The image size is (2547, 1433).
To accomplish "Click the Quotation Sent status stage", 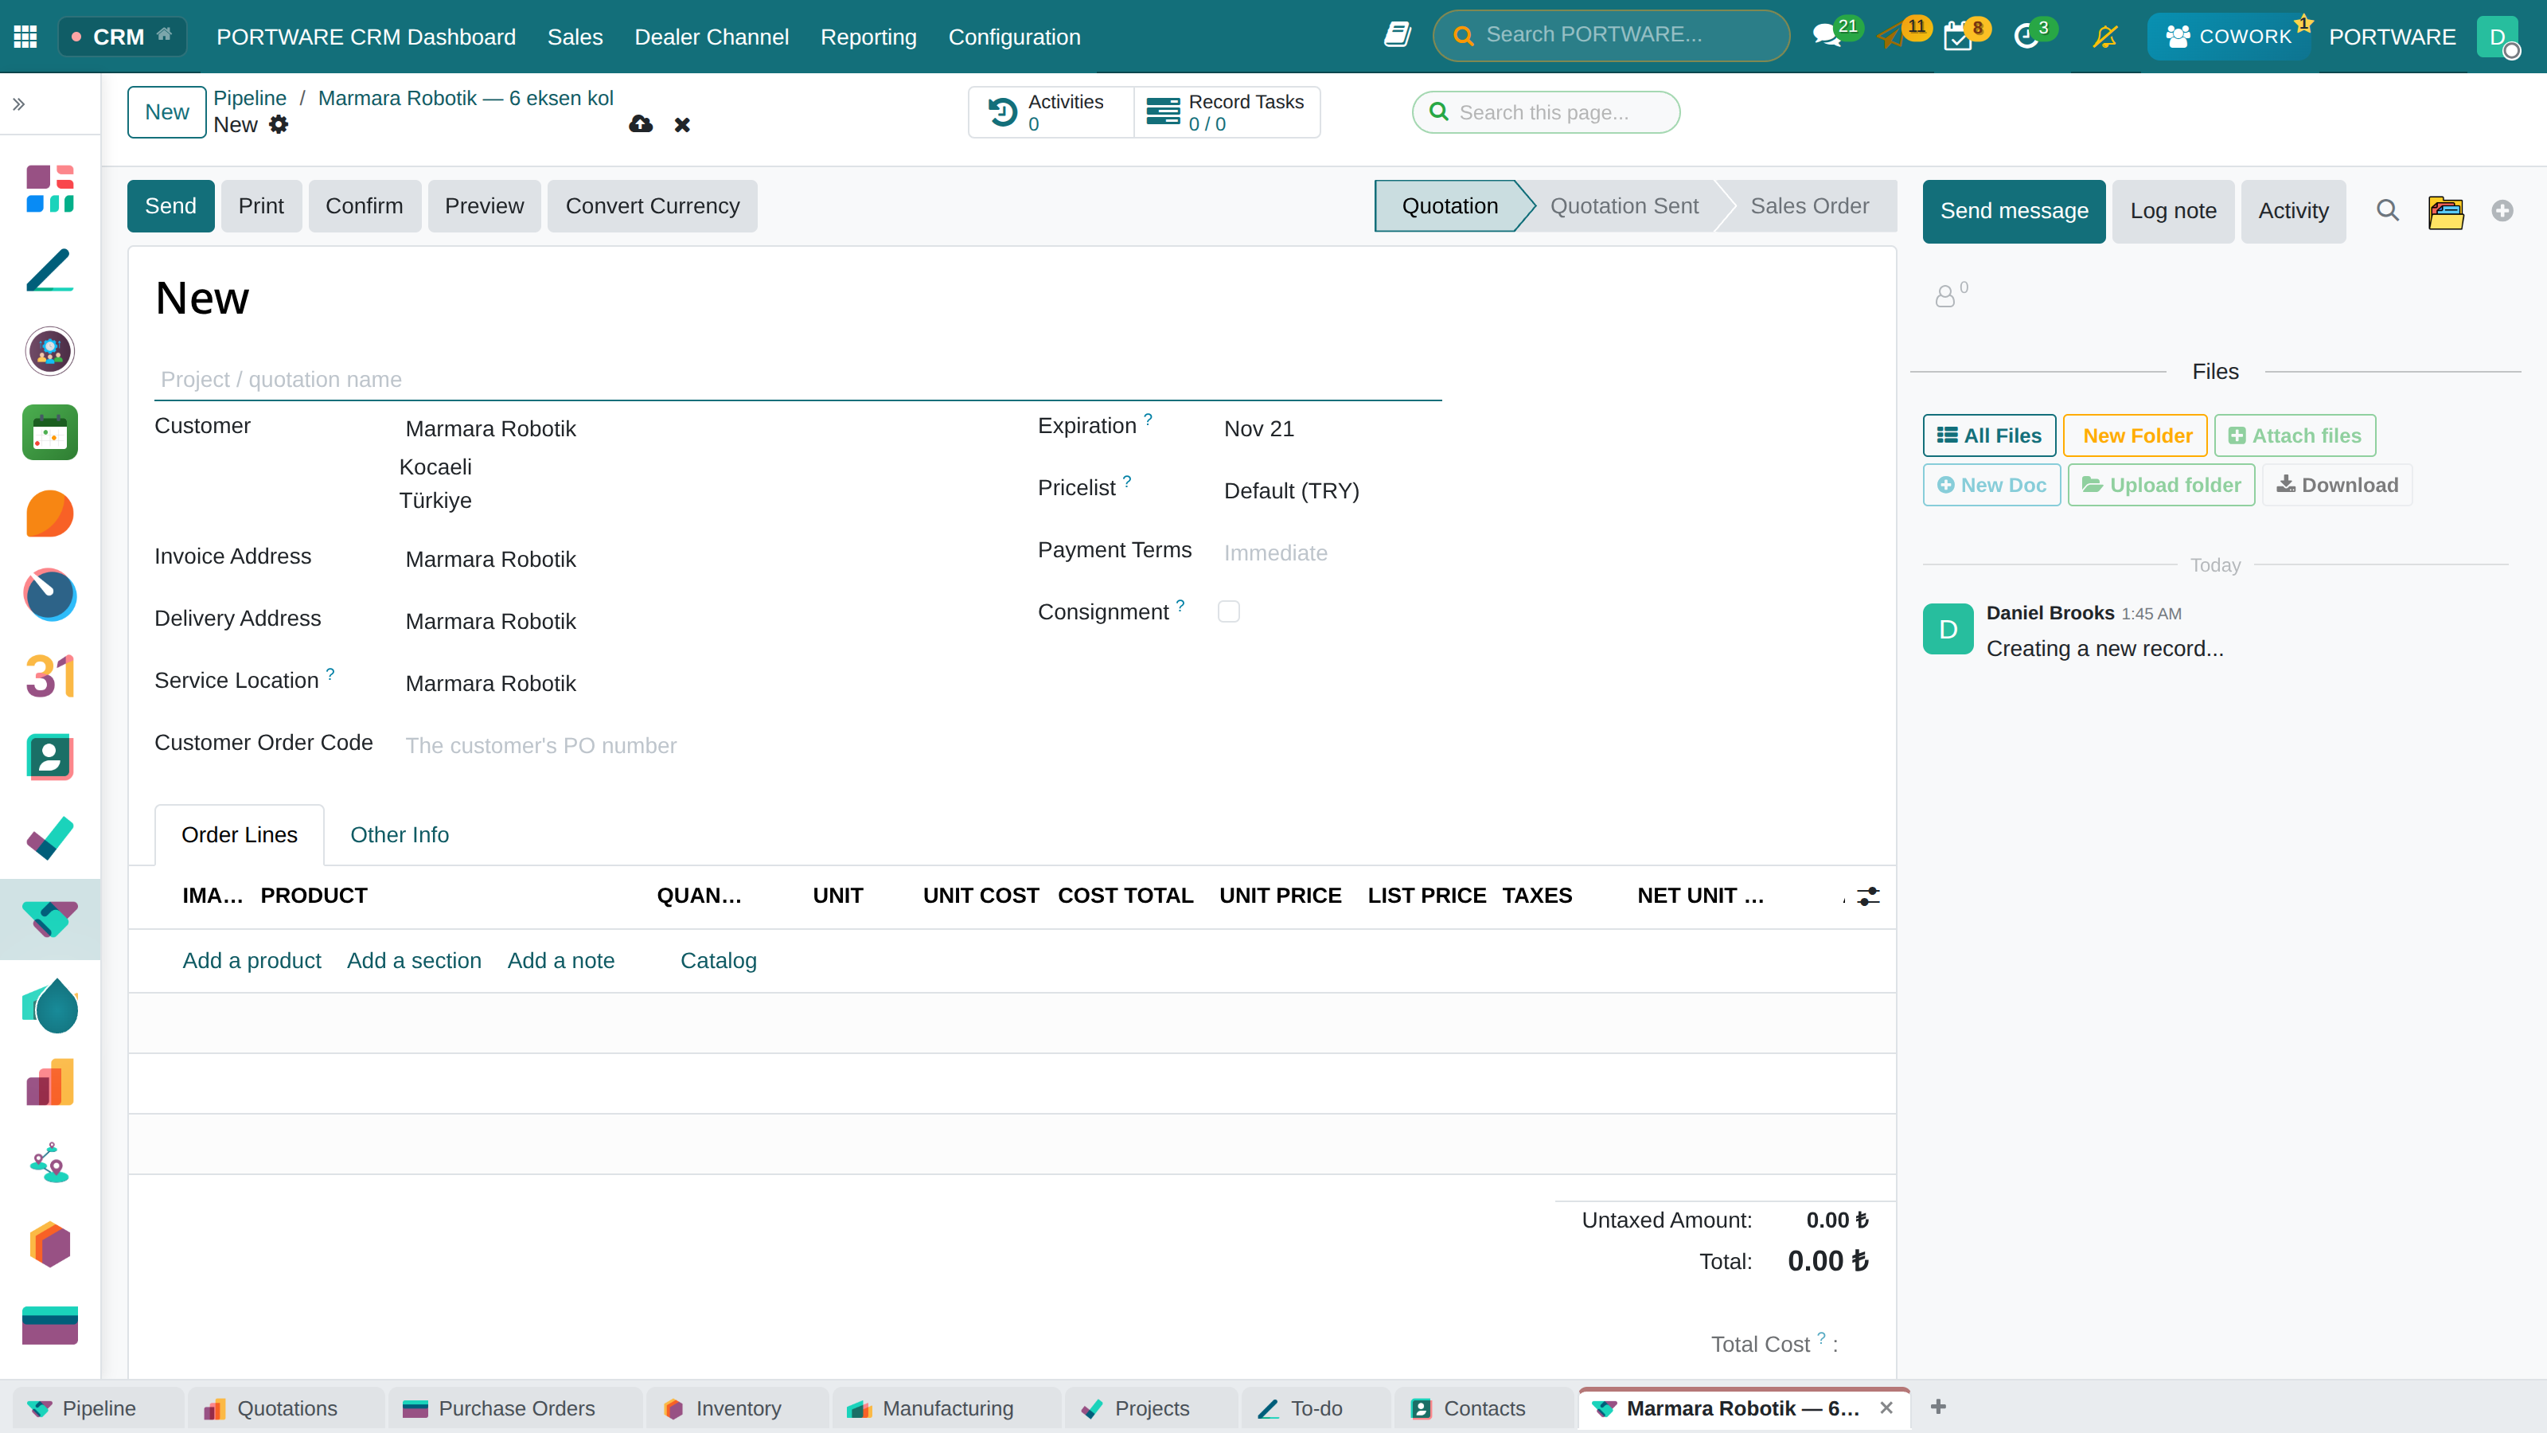I will 1624,205.
